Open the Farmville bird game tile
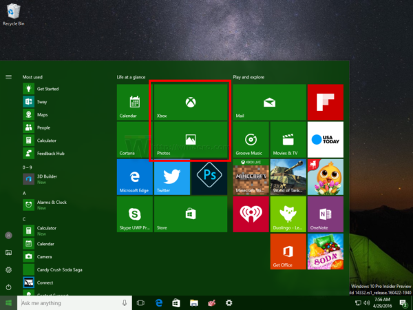 pyautogui.click(x=326, y=177)
